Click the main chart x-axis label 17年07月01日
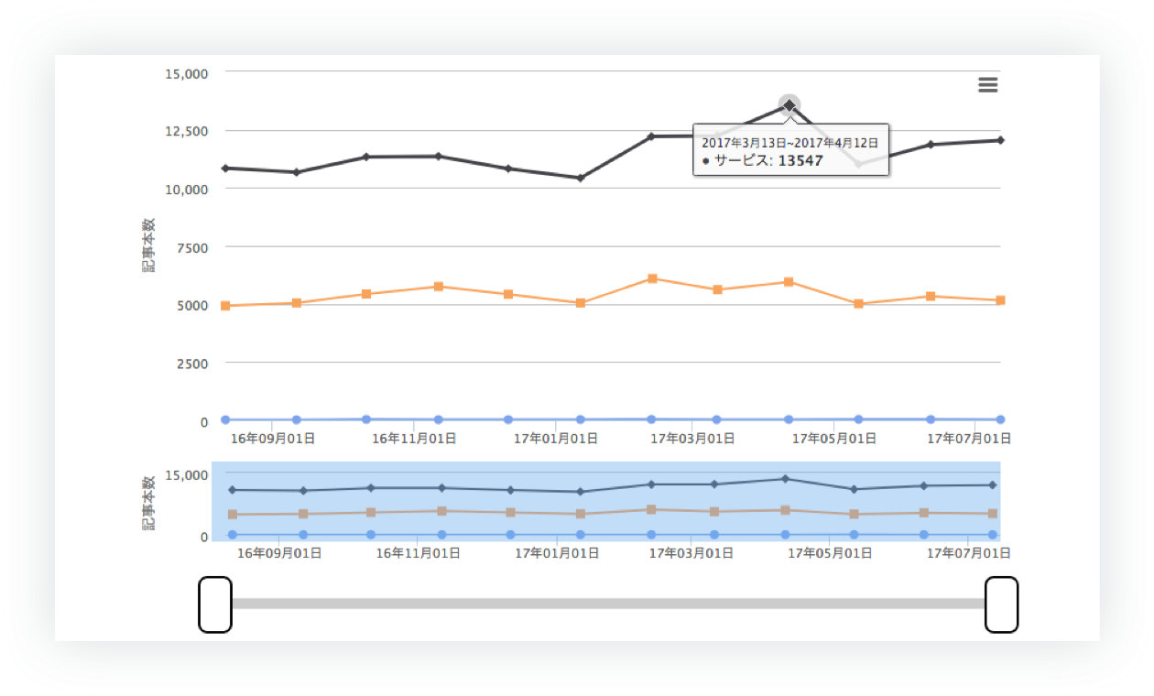The width and height of the screenshot is (1154, 696). pos(970,440)
